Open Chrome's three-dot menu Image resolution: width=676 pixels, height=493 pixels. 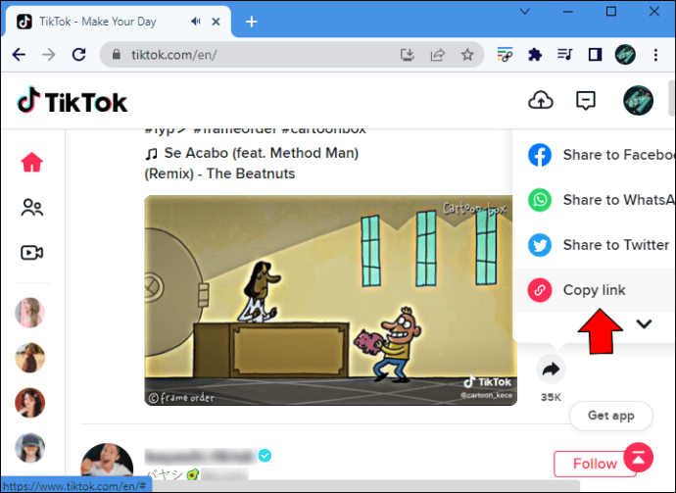point(655,54)
